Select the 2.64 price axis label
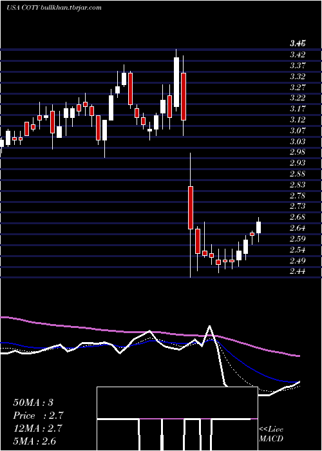 pos(298,228)
